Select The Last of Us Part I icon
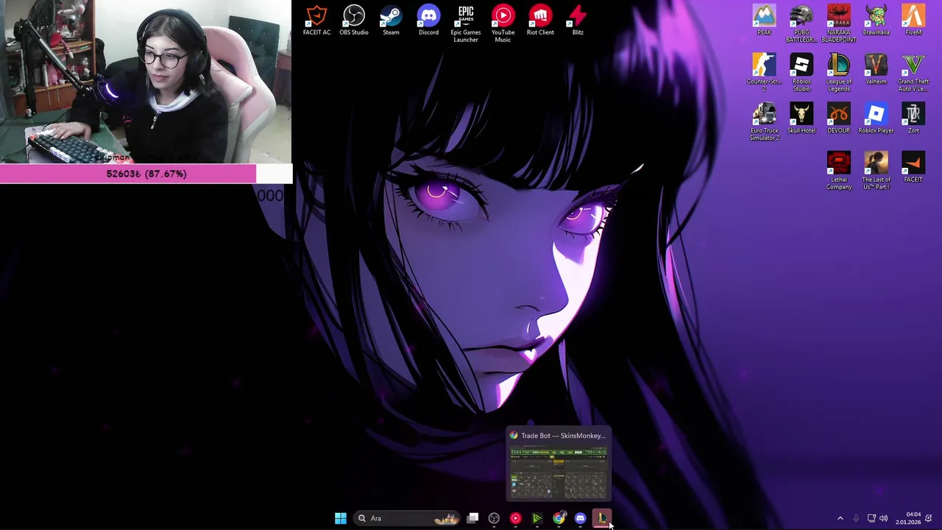942x530 pixels. click(876, 171)
